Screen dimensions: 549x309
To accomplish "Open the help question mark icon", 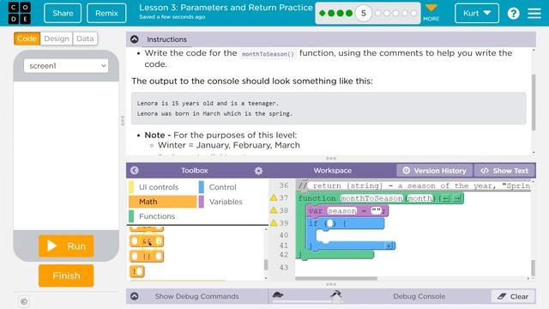I will 513,14.
